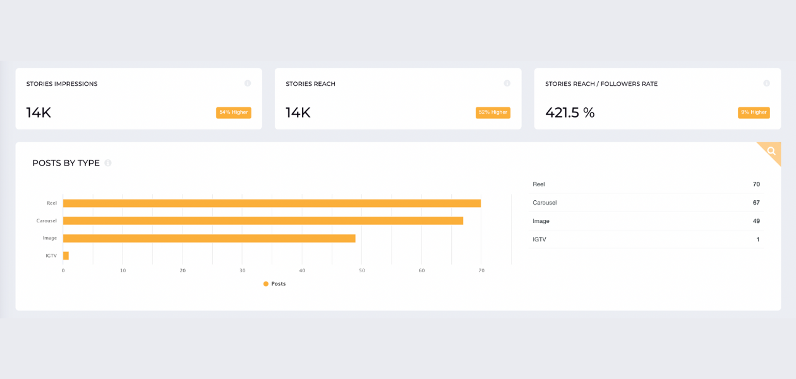The image size is (796, 379).
Task: Click the 14K Stories Reach value
Action: 298,113
